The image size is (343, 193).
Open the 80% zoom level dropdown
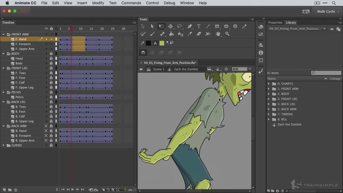coord(250,69)
